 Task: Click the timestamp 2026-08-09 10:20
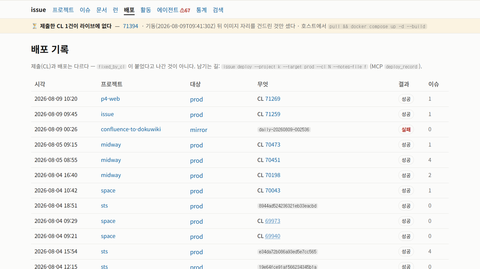click(x=56, y=99)
